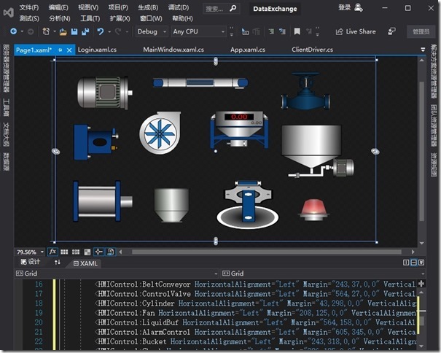Close the Page1.xaml tab
The width and height of the screenshot is (441, 353).
pyautogui.click(x=69, y=50)
